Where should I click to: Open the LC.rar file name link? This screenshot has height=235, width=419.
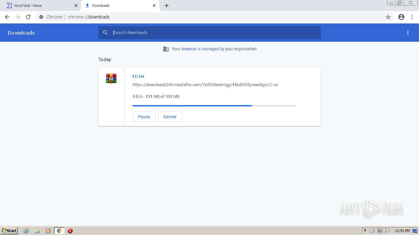138,76
